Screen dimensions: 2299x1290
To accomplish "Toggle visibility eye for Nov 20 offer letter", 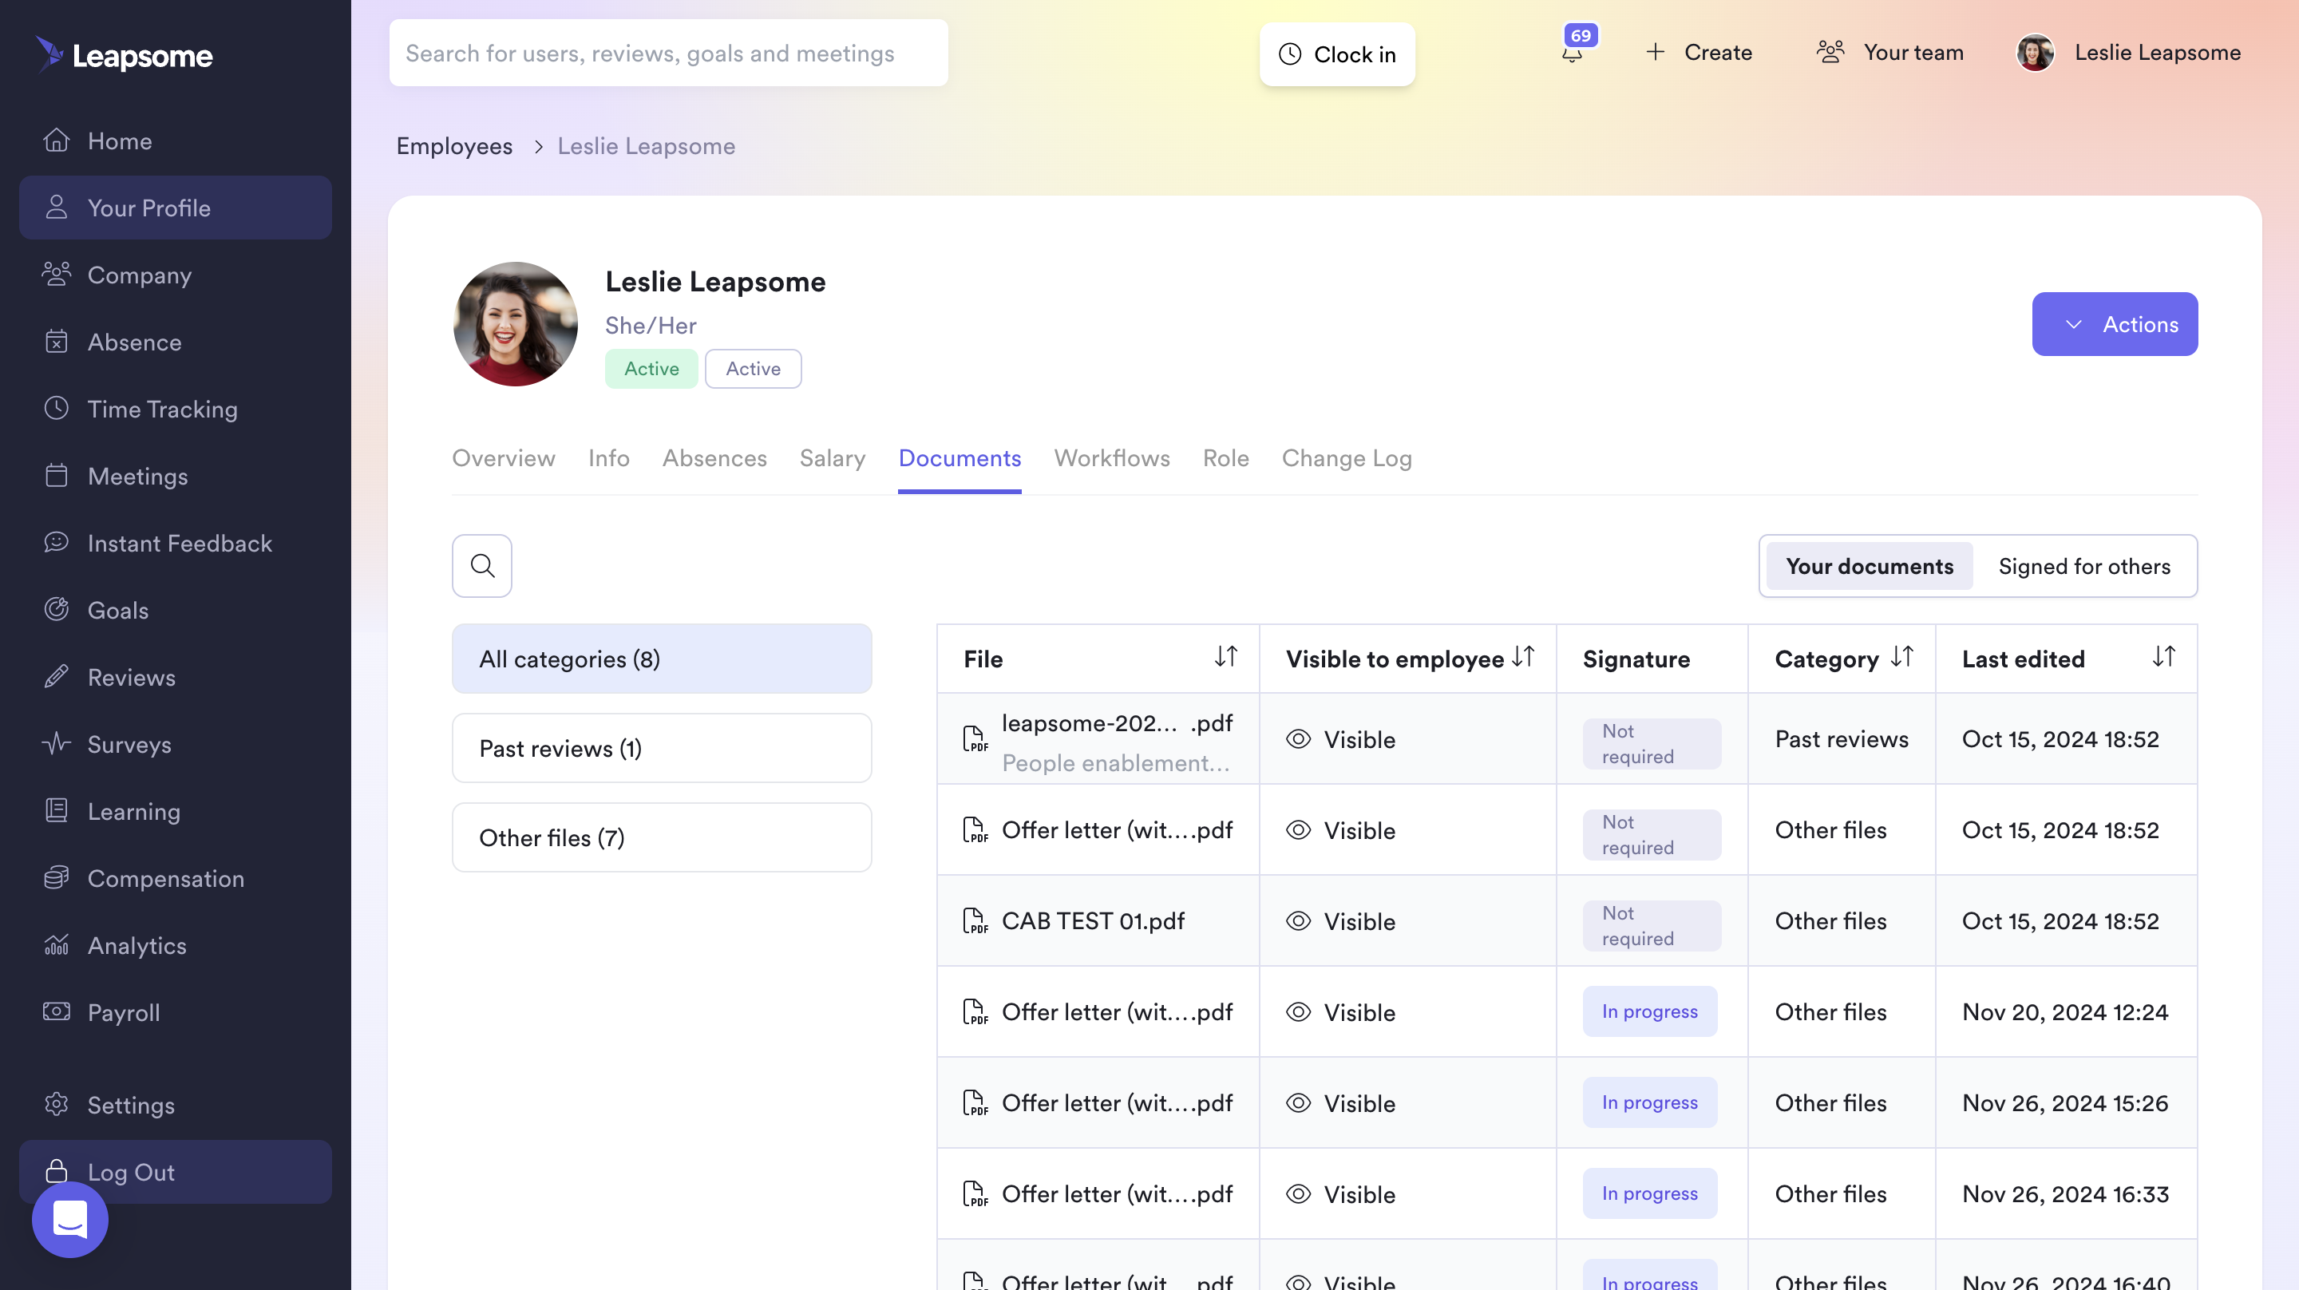I will [1299, 1012].
